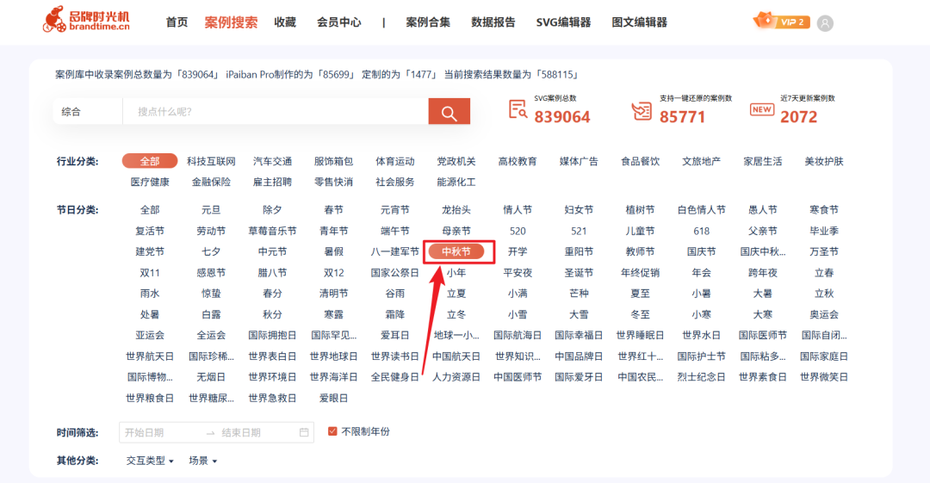Open 数据报告 in the top nav
The image size is (930, 483).
point(493,22)
